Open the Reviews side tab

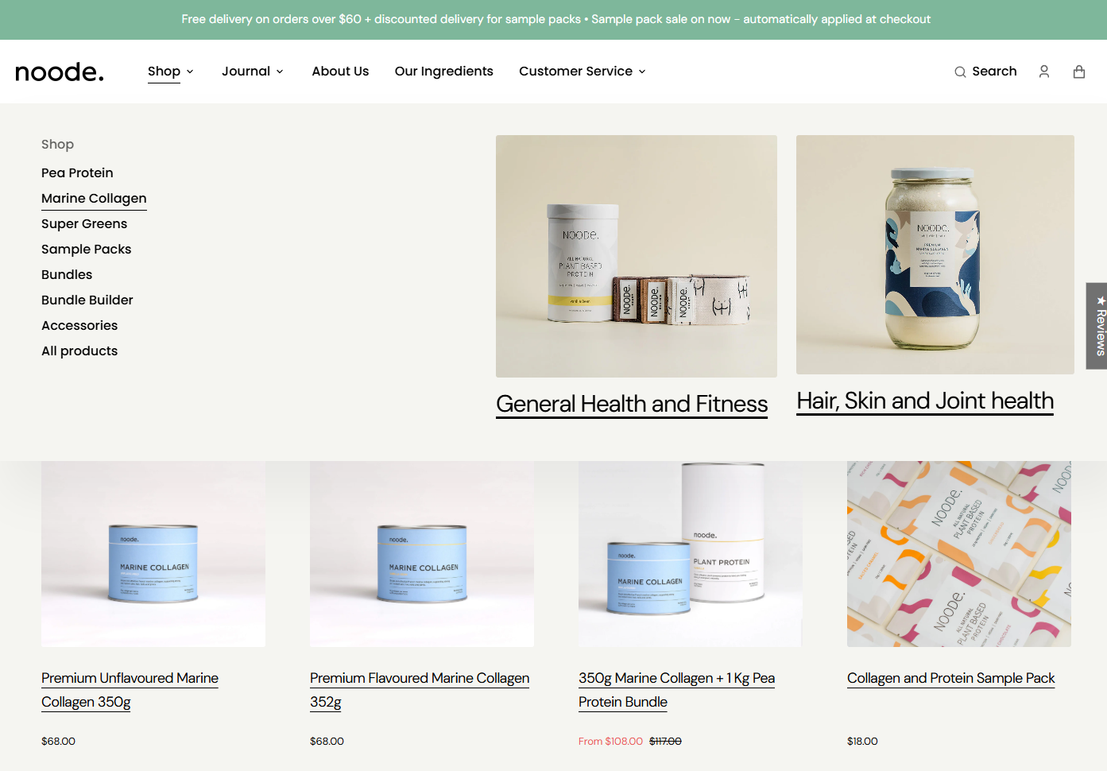coord(1097,326)
